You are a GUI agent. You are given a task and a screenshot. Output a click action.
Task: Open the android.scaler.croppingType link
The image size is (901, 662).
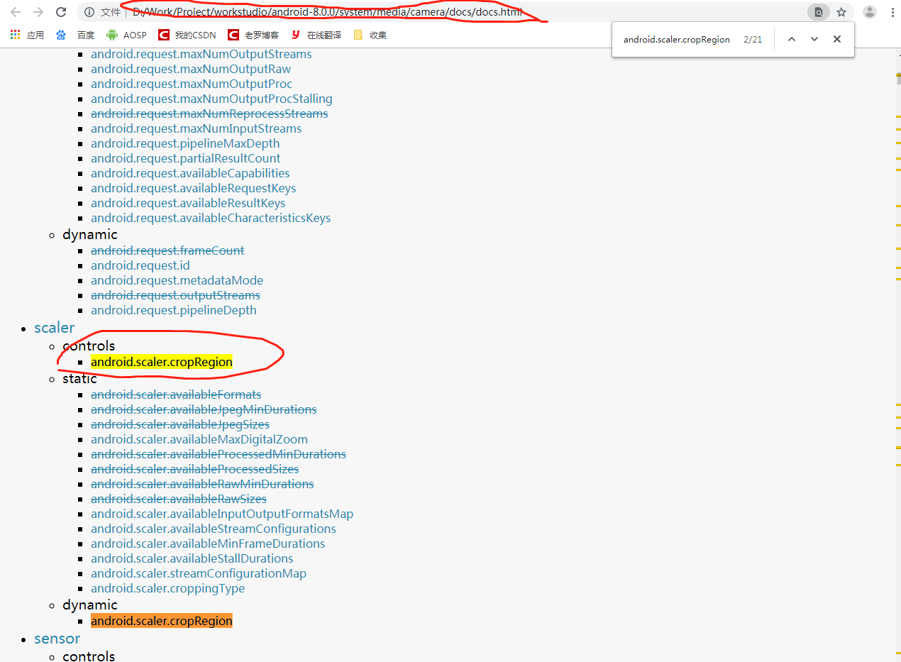pyautogui.click(x=167, y=588)
